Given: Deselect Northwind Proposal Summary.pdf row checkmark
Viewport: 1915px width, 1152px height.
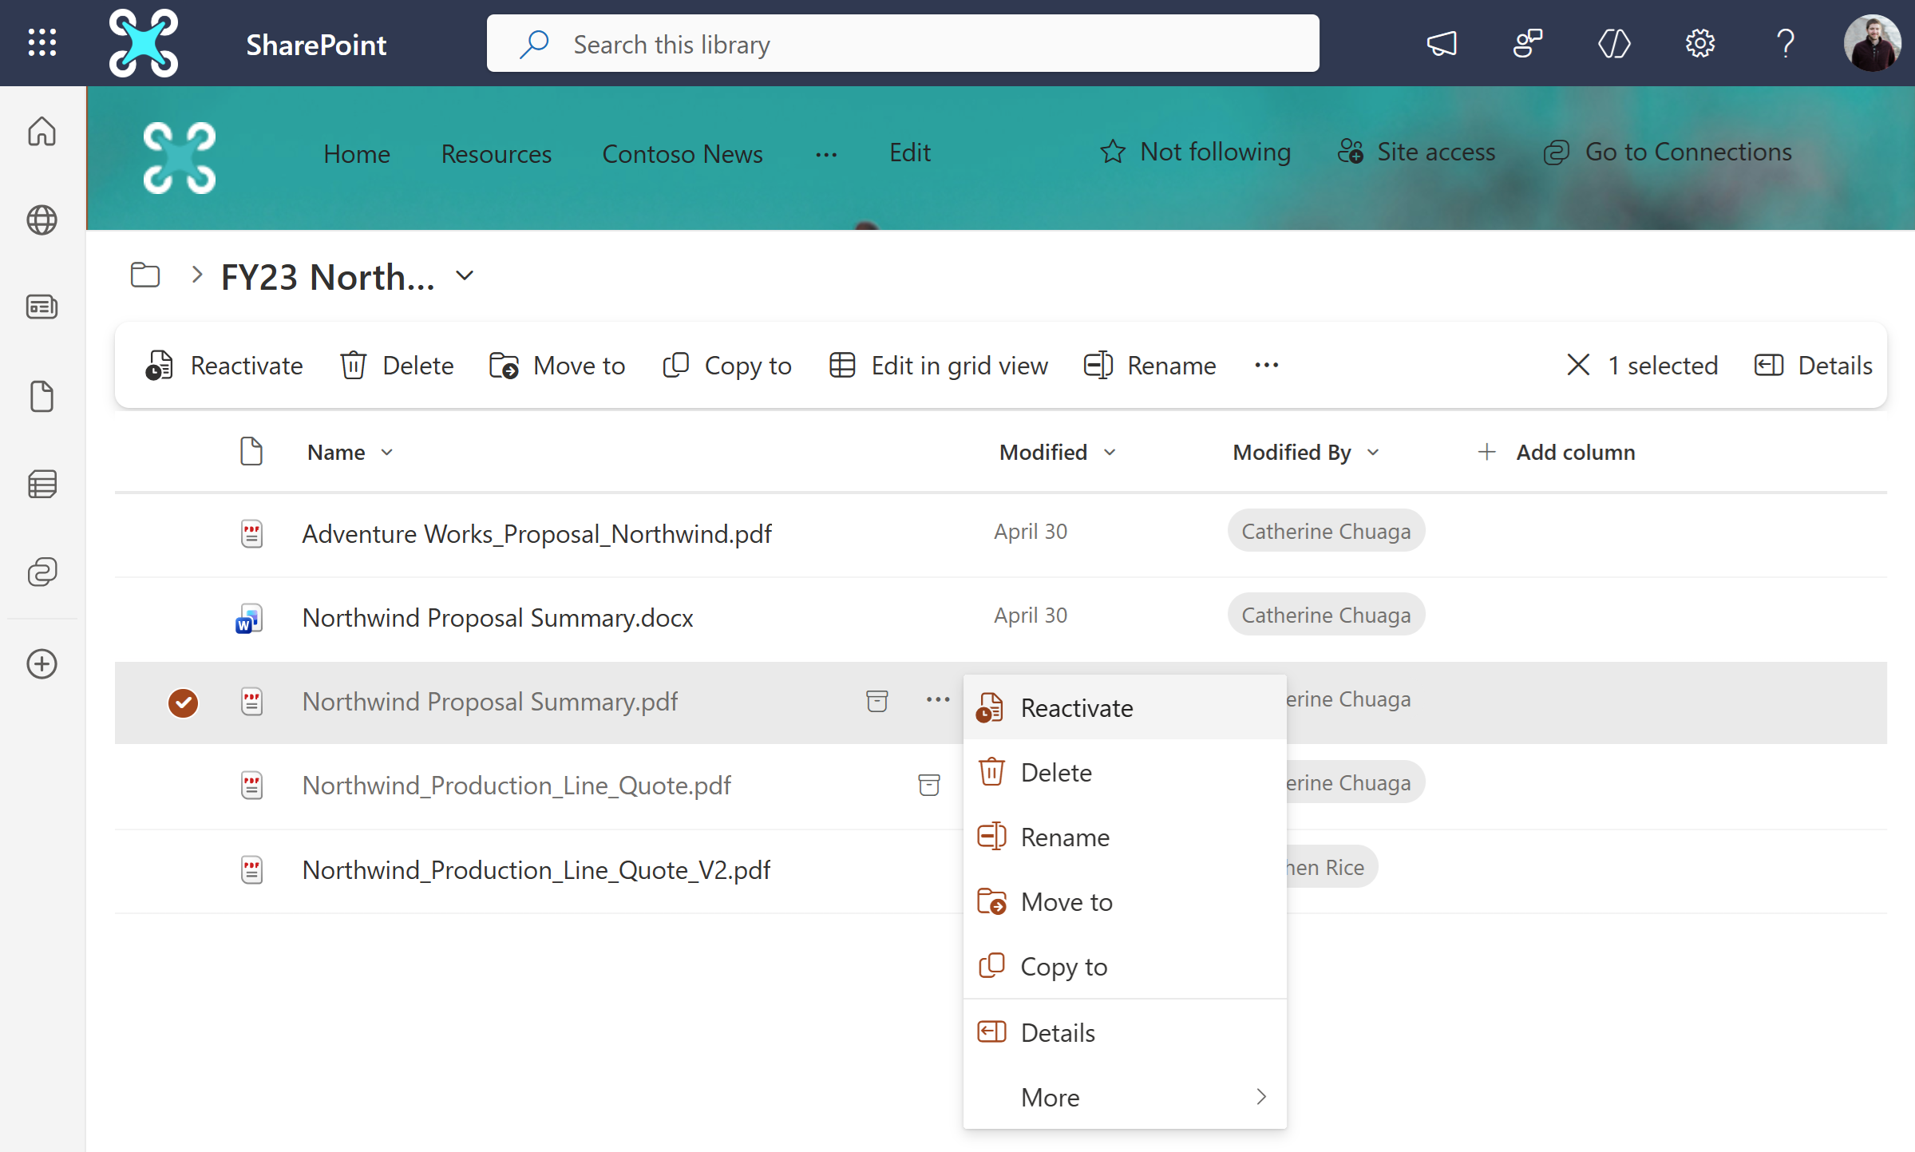Looking at the screenshot, I should (x=183, y=703).
